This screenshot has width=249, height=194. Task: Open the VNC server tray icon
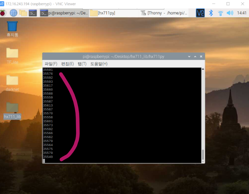click(x=200, y=13)
